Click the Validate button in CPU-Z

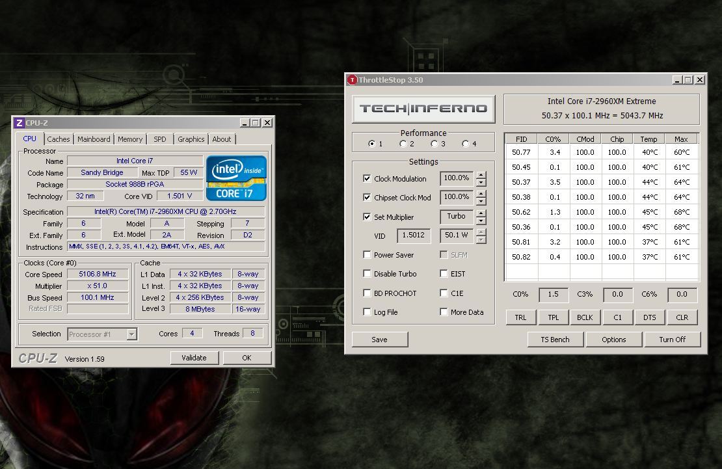194,358
